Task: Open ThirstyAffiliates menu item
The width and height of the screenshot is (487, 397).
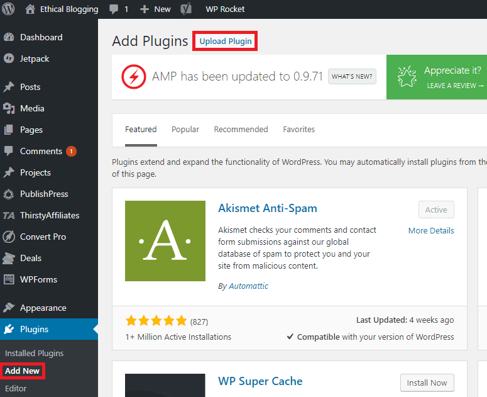Action: point(49,215)
